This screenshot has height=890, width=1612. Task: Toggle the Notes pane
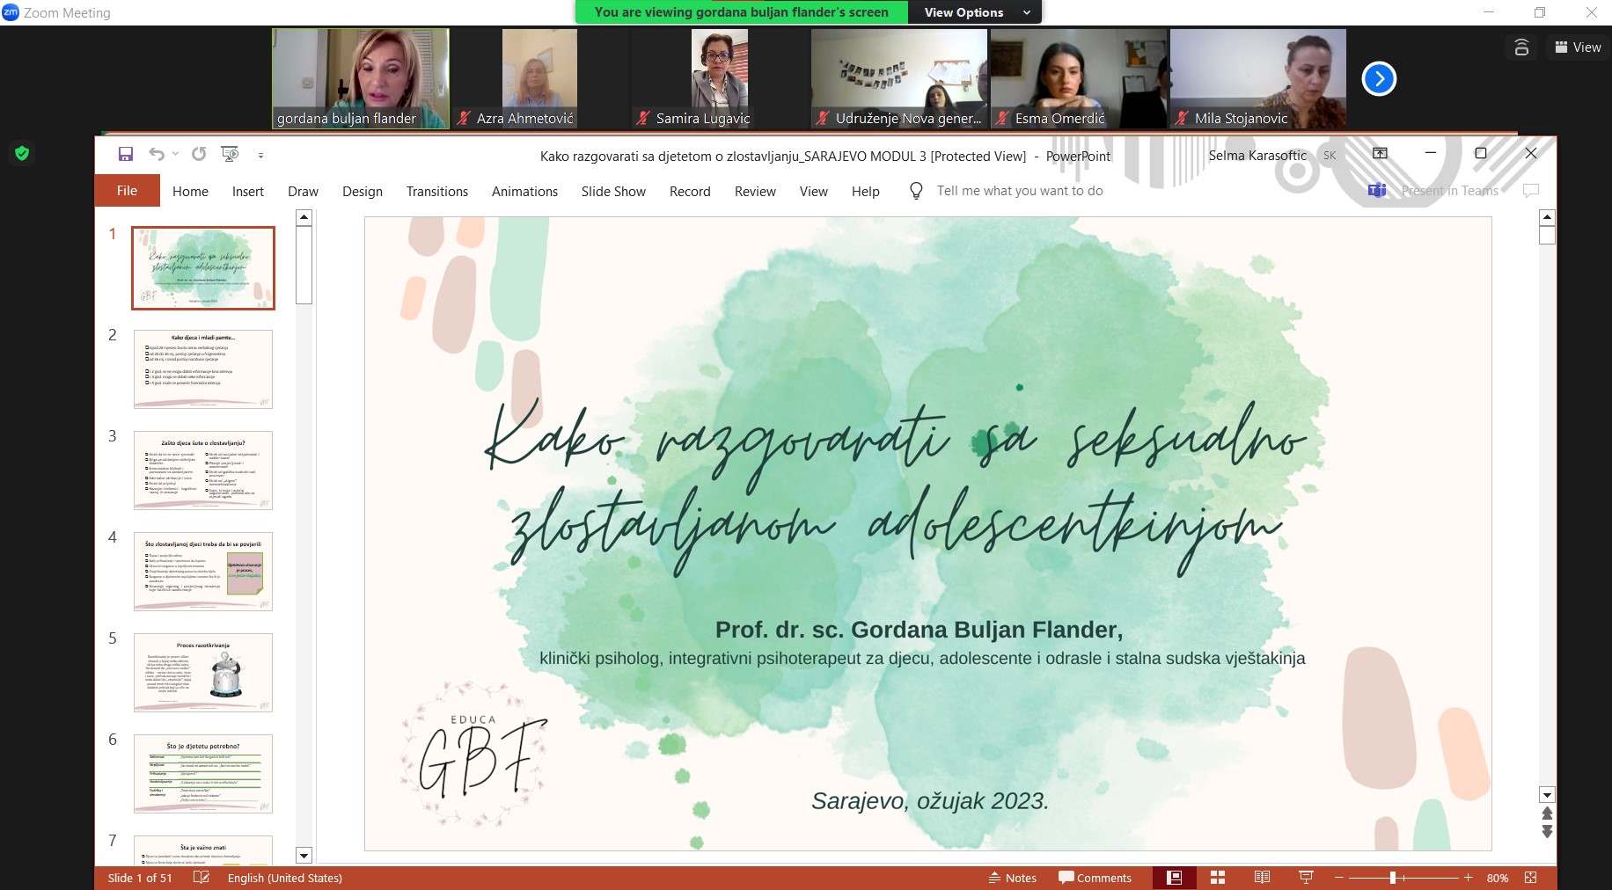pyautogui.click(x=1013, y=878)
